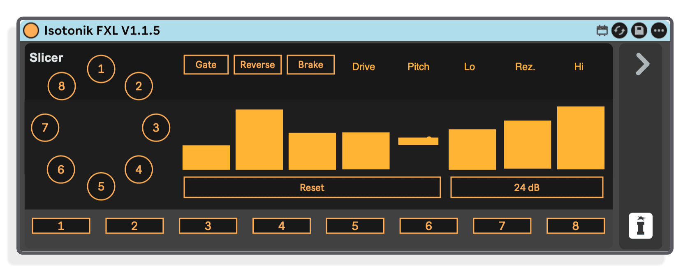Click the Lo bar slider
The height and width of the screenshot is (271, 690).
[472, 149]
